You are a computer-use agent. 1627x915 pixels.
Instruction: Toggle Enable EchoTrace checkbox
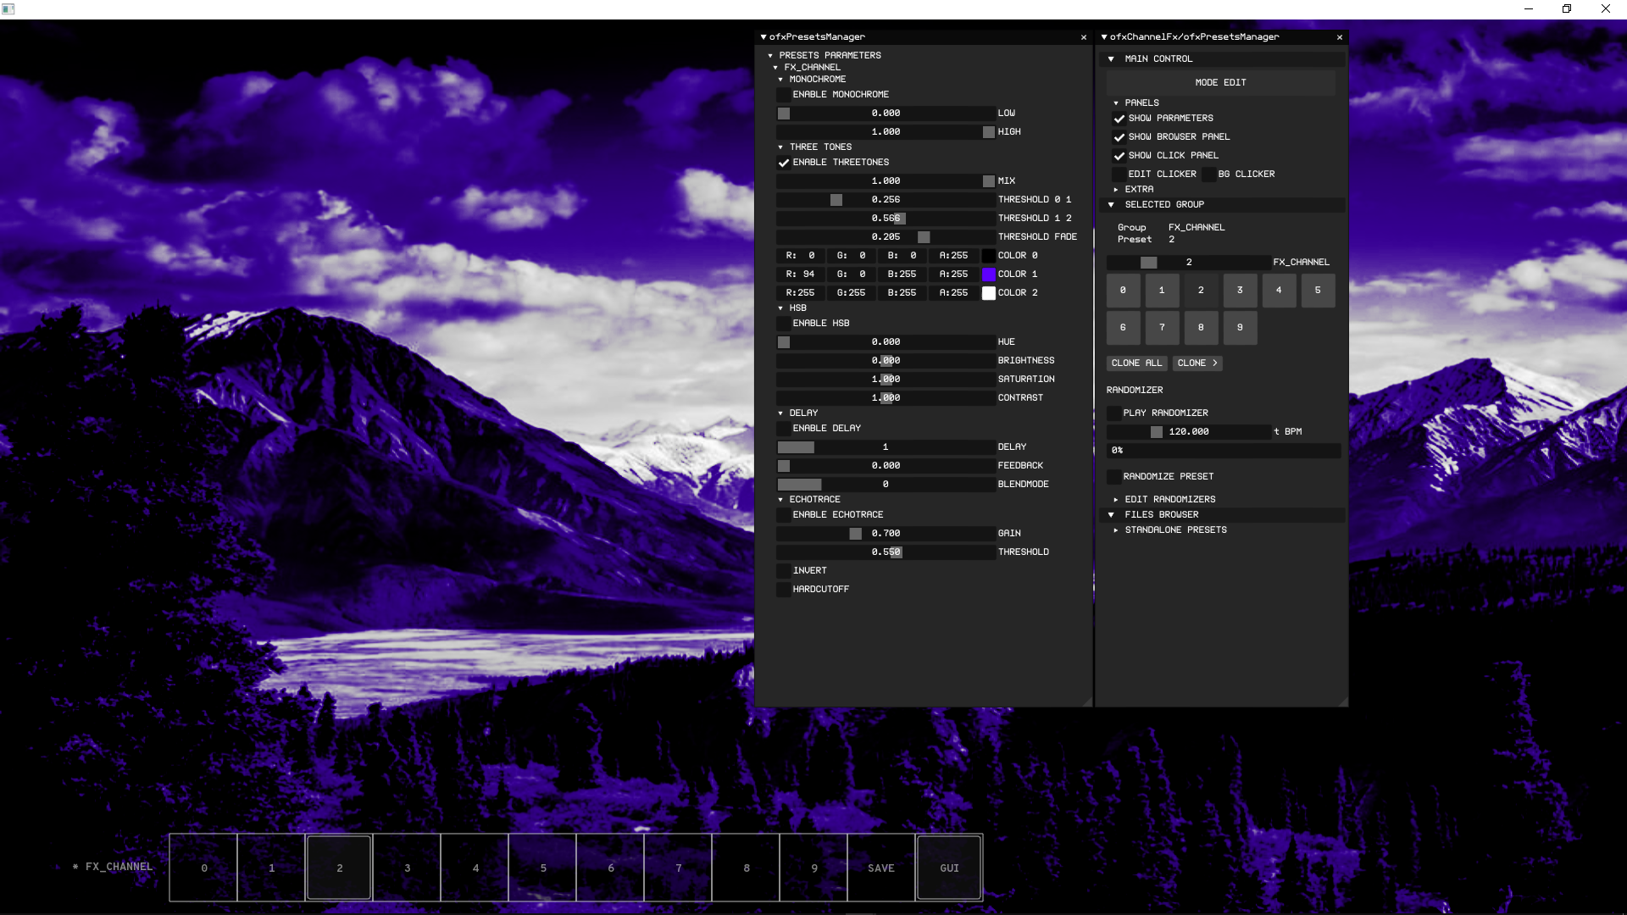click(784, 515)
